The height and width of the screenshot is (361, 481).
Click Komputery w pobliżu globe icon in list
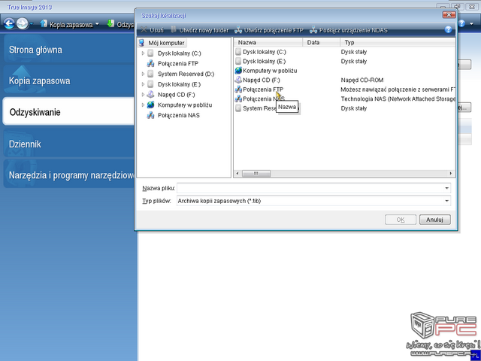[x=238, y=71]
